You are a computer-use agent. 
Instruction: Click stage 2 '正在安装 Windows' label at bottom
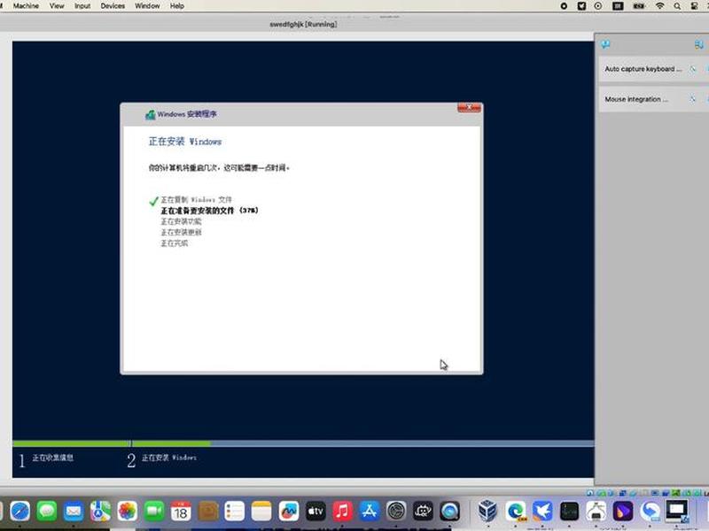pyautogui.click(x=169, y=458)
